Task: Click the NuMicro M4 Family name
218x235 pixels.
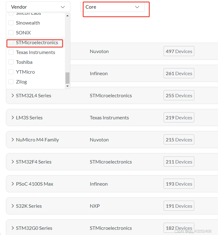Action: point(38,140)
